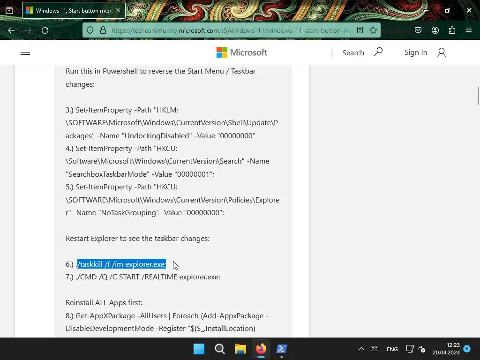Restore down the browser window

pyautogui.click(x=448, y=10)
